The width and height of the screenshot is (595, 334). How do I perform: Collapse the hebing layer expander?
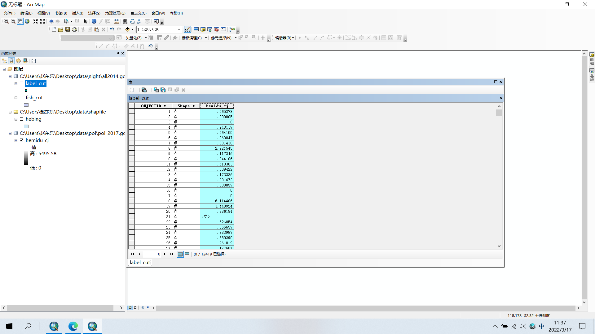[x=16, y=119]
